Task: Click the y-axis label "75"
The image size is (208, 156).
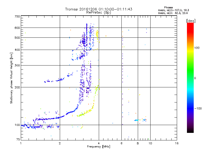Action: click(x=18, y=139)
